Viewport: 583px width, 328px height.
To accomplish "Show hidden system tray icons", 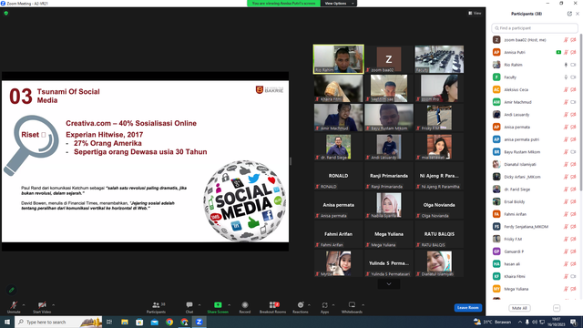I will click(x=520, y=322).
